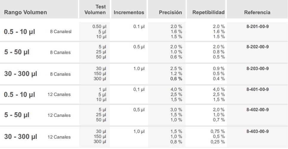Select the 0,75 % repeatability value
The height and width of the screenshot is (149, 288).
click(218, 131)
